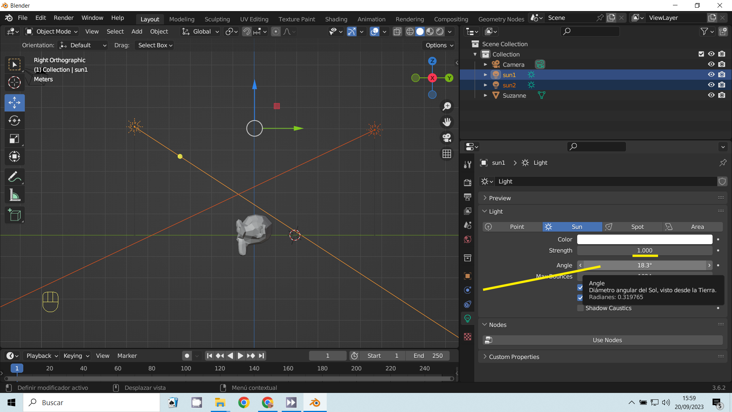Toggle camera view icon in viewport
The width and height of the screenshot is (732, 412).
[x=447, y=137]
